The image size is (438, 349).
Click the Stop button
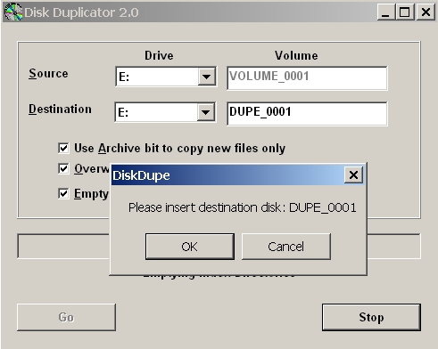[x=371, y=317]
